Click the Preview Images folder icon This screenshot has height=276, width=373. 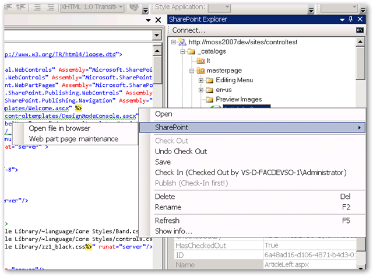pyautogui.click(x=210, y=100)
